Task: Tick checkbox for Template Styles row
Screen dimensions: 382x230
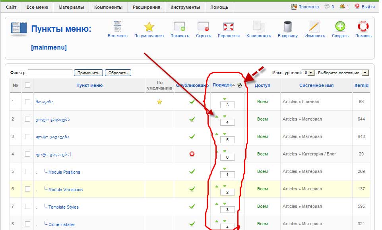Action: click(x=27, y=207)
